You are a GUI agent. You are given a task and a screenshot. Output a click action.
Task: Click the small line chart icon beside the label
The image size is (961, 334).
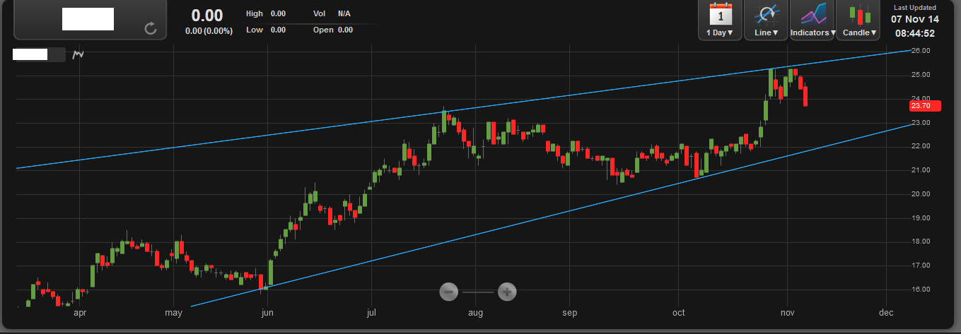(x=78, y=54)
